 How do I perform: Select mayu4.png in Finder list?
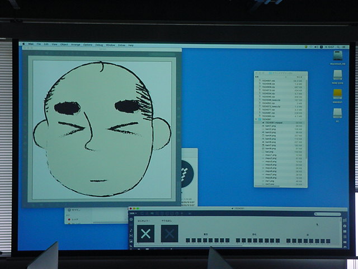pyautogui.click(x=271, y=164)
